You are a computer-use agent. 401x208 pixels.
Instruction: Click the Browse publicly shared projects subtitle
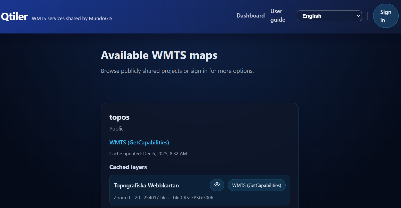(x=177, y=71)
